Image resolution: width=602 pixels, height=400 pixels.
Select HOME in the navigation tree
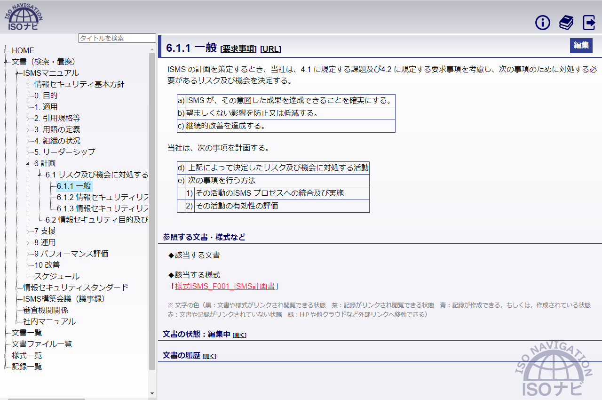tap(23, 50)
